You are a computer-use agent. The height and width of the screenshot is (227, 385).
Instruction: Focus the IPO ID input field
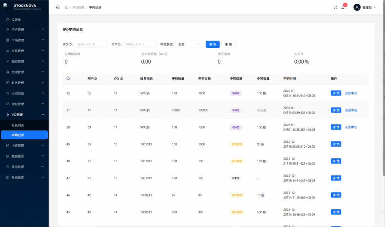coord(91,44)
